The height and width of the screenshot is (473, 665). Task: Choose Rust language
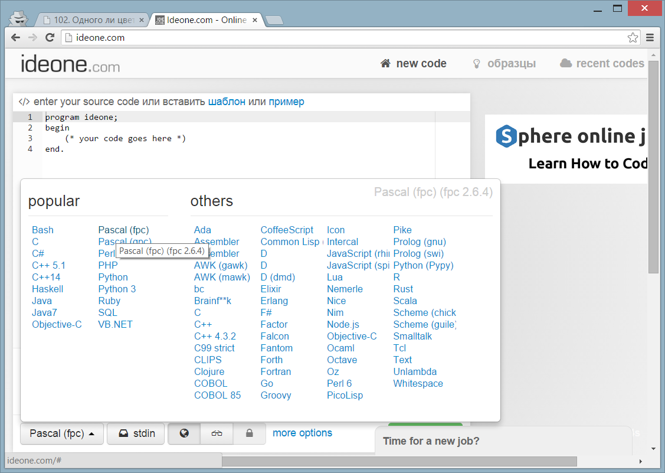coord(403,289)
